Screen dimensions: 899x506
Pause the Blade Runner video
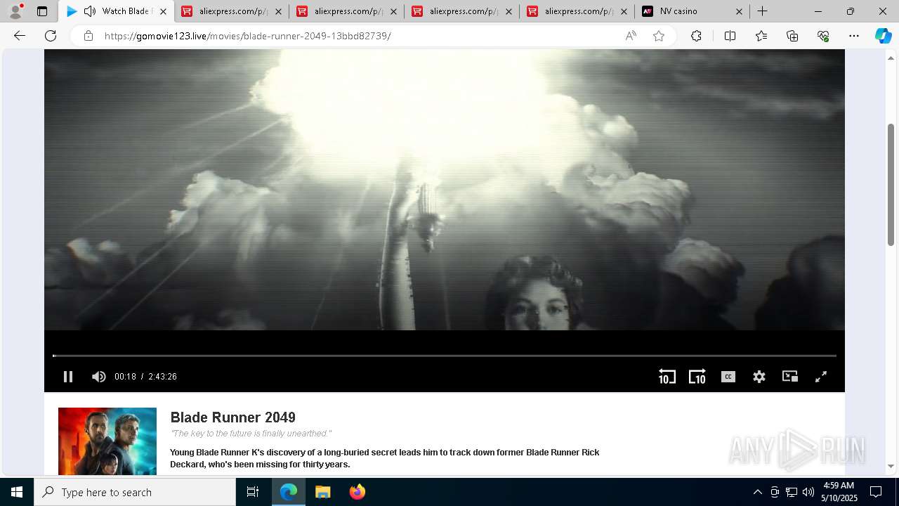[x=68, y=377]
